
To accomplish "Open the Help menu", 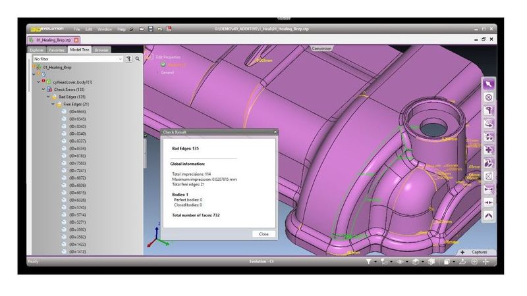I will 121,29.
